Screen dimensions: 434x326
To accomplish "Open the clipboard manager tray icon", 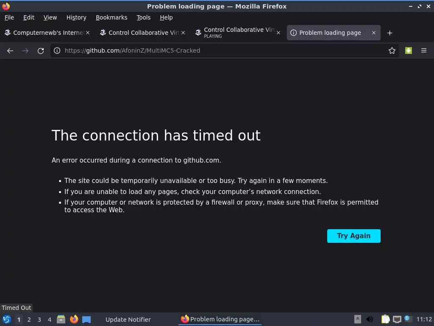I will point(385,319).
